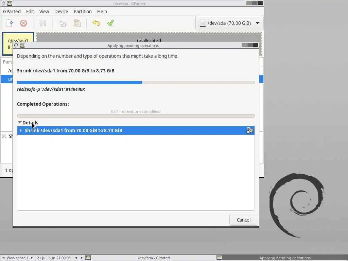Collapse the Details expander
This screenshot has height=261, width=348.
point(19,122)
